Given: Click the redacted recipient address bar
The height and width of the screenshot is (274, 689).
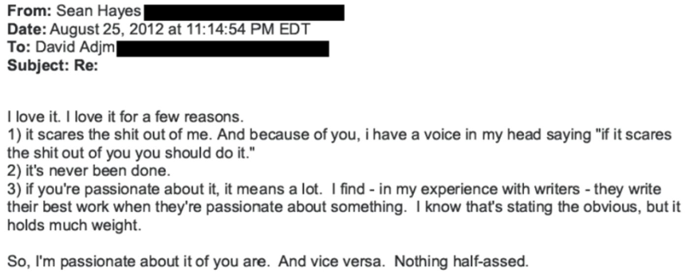Looking at the screenshot, I should tap(222, 49).
